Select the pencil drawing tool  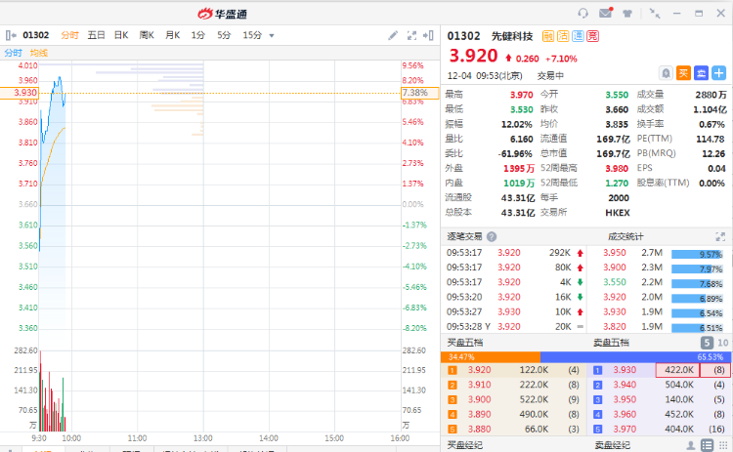[393, 35]
